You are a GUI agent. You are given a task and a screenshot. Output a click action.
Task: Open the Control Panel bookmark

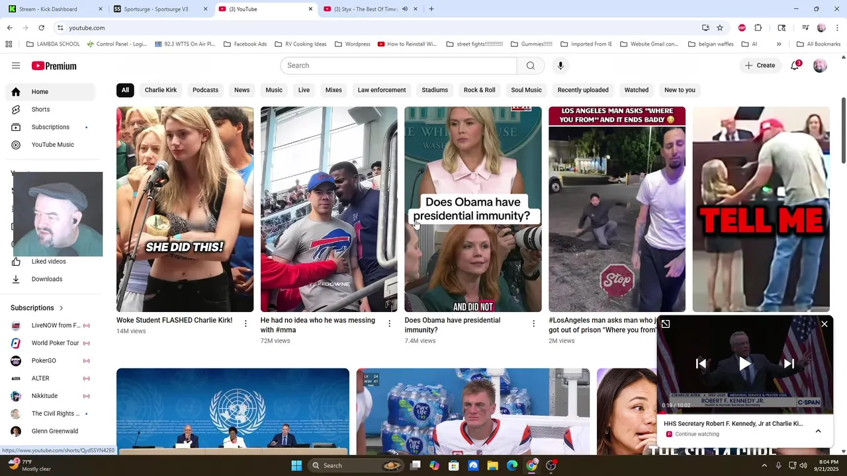(x=117, y=44)
